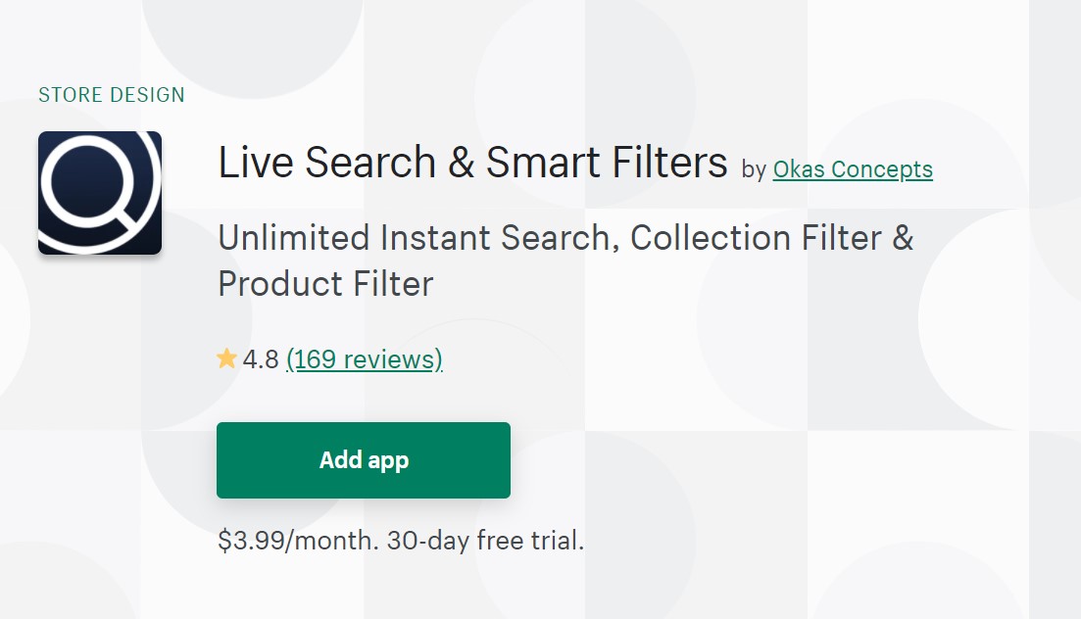Click the word "reviews" in the rating link
The image size is (1081, 619).
click(x=391, y=359)
